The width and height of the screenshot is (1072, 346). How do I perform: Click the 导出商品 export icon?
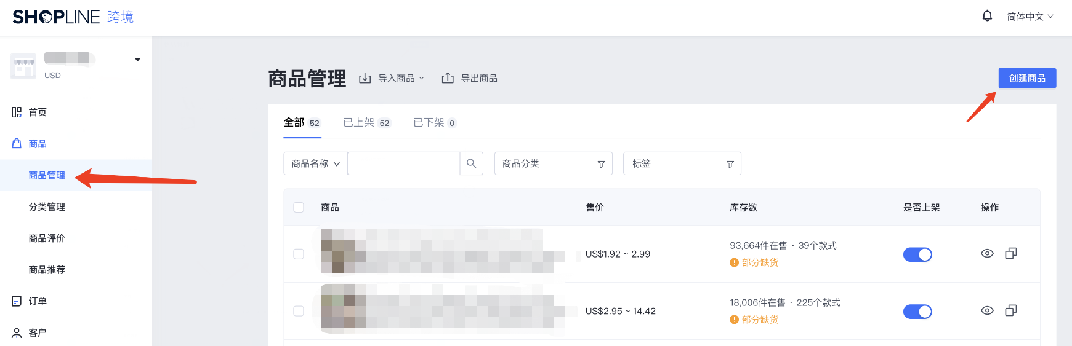point(448,78)
